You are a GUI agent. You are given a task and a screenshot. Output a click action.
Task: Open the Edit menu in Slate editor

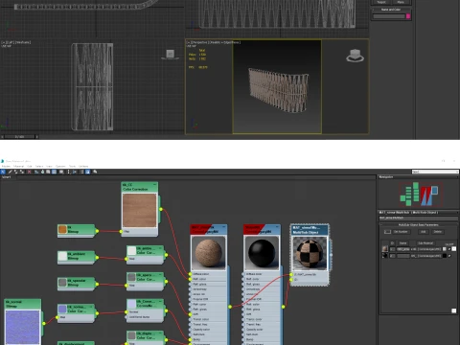pos(30,166)
